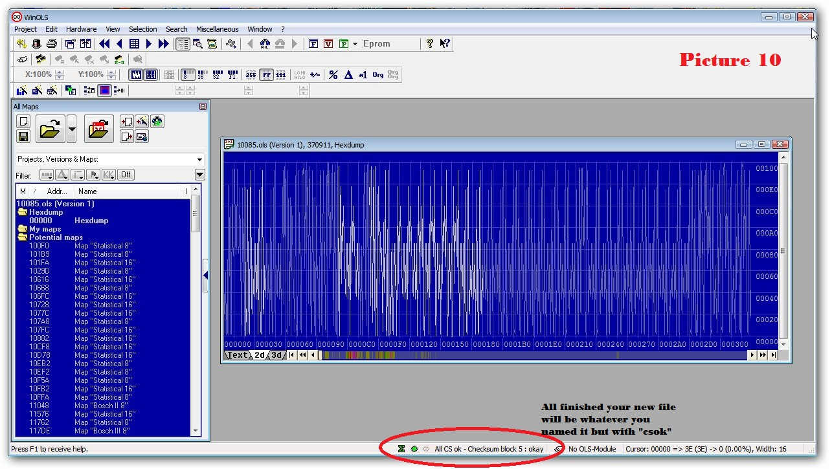The height and width of the screenshot is (469, 832).
Task: Select map "Bosch II 8" at 11048
Action: [100, 406]
